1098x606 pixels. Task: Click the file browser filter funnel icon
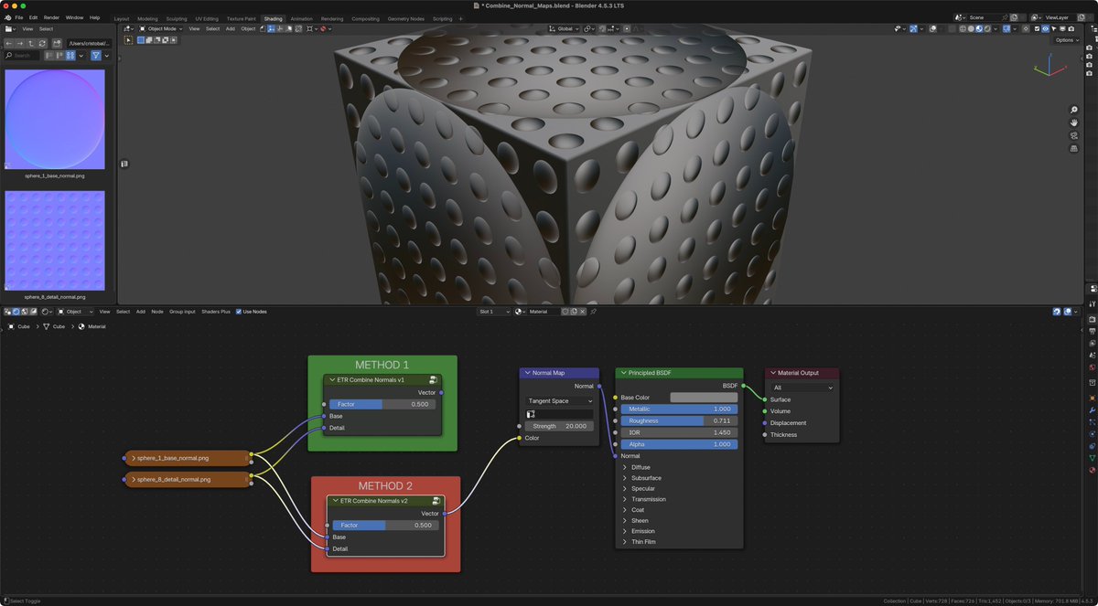click(96, 56)
